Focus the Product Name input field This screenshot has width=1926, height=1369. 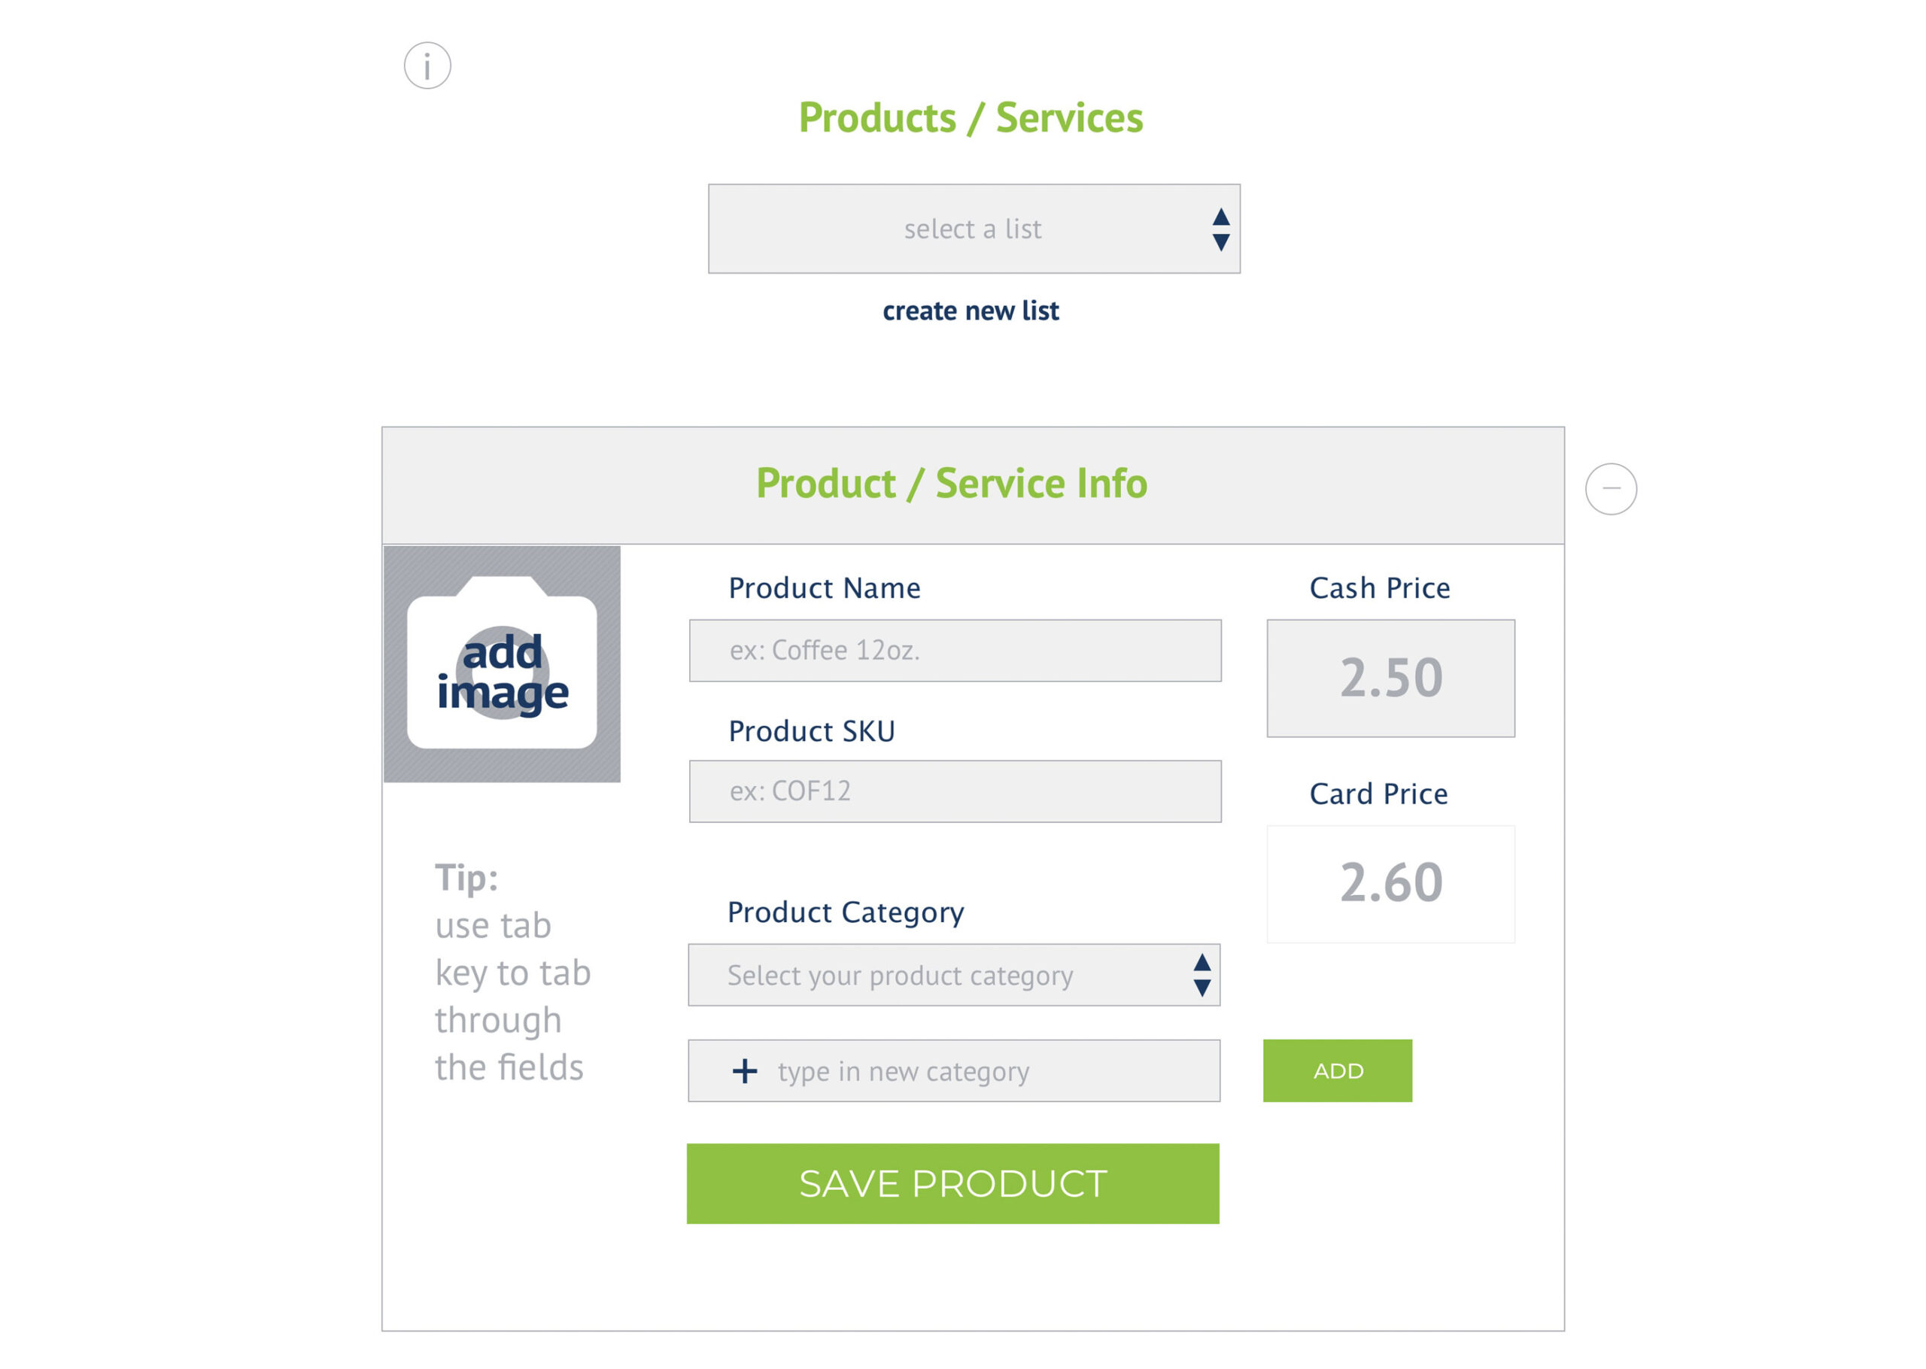pos(955,651)
